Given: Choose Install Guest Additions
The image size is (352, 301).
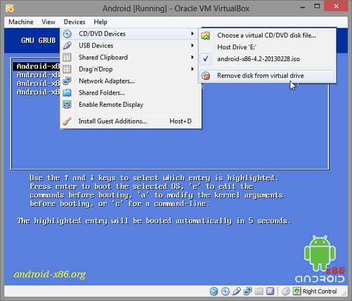Looking at the screenshot, I should pyautogui.click(x=130, y=121).
